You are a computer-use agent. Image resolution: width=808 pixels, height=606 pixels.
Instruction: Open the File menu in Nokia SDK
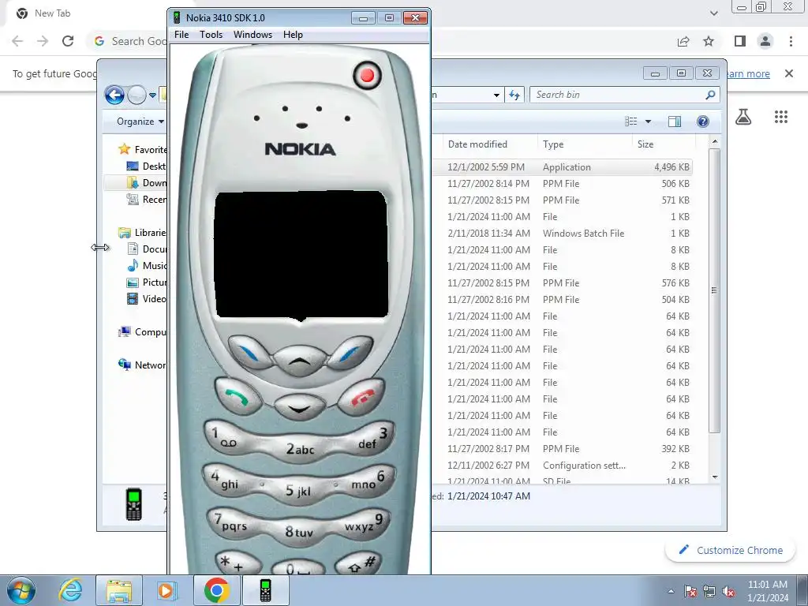[181, 35]
